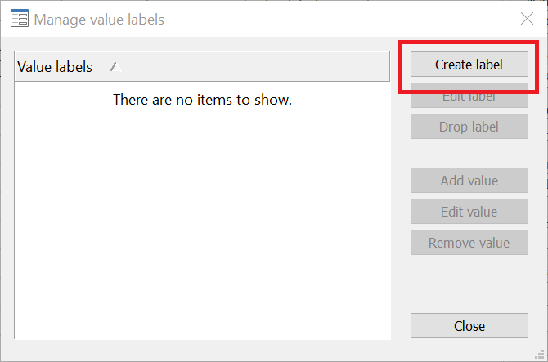Close the window using the X icon
This screenshot has height=362, width=548.
click(527, 19)
